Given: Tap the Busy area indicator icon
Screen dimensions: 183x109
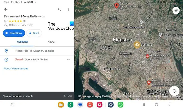Looking at the screenshot, I should coord(137,45).
